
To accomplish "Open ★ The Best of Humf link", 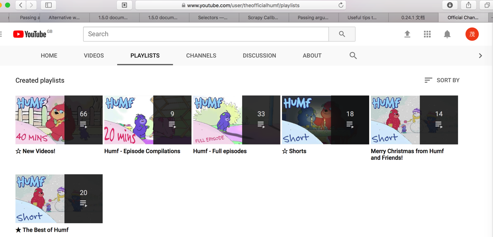I will point(42,230).
